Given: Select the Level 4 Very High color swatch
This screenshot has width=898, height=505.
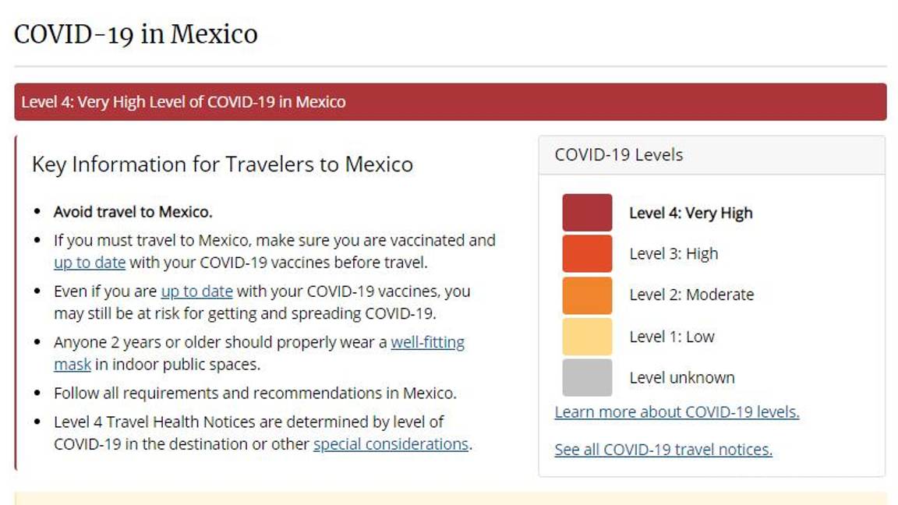Looking at the screenshot, I should 587,212.
